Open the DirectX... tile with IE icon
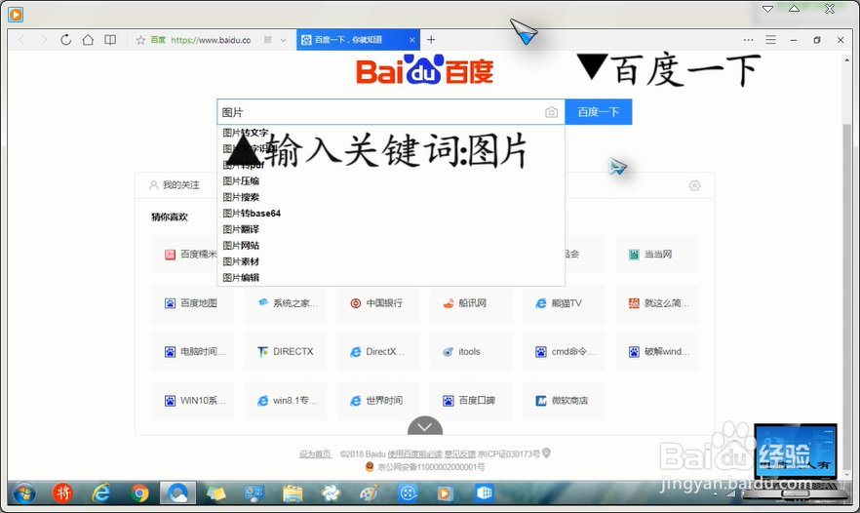 [378, 352]
